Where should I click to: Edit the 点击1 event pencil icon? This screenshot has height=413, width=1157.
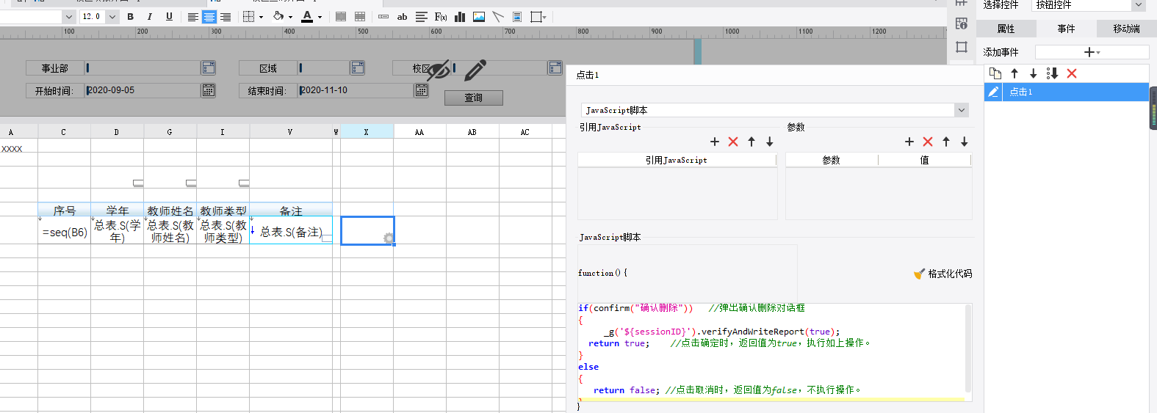click(993, 92)
